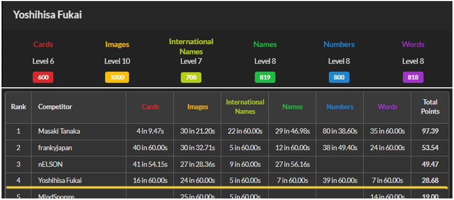Click the red 600 score badge

(43, 78)
